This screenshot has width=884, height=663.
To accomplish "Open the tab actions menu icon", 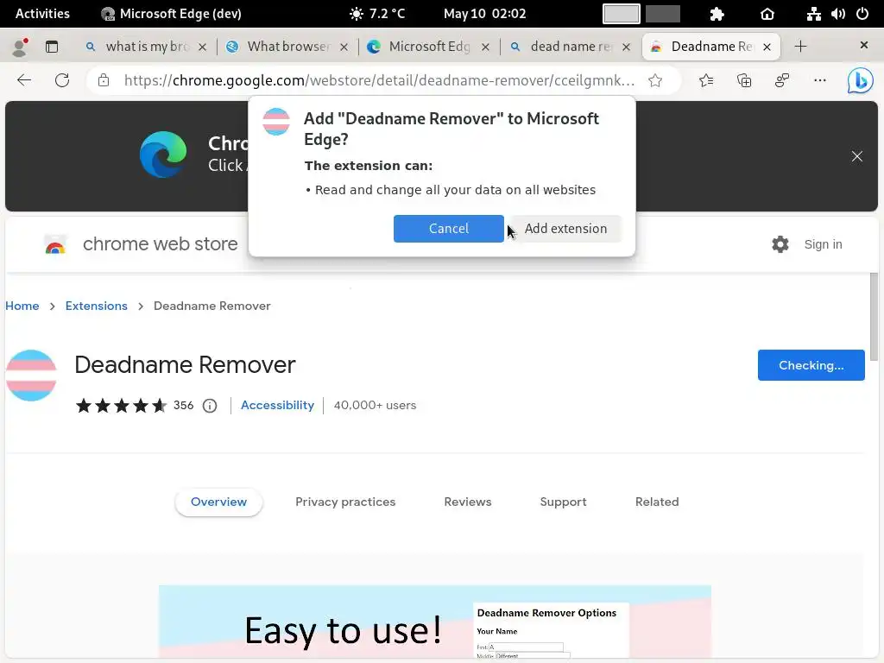I will click(x=52, y=47).
